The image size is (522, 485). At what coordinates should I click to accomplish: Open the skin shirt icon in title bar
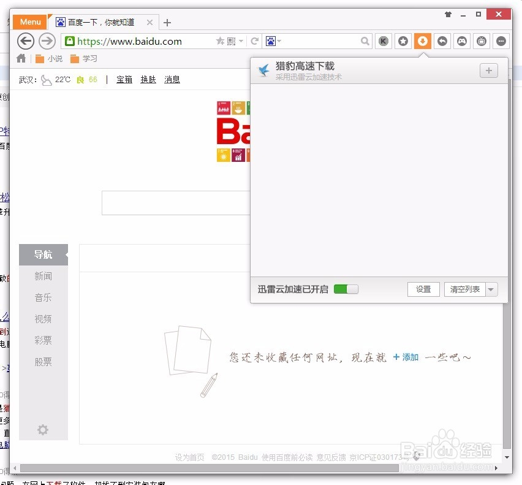tap(448, 14)
